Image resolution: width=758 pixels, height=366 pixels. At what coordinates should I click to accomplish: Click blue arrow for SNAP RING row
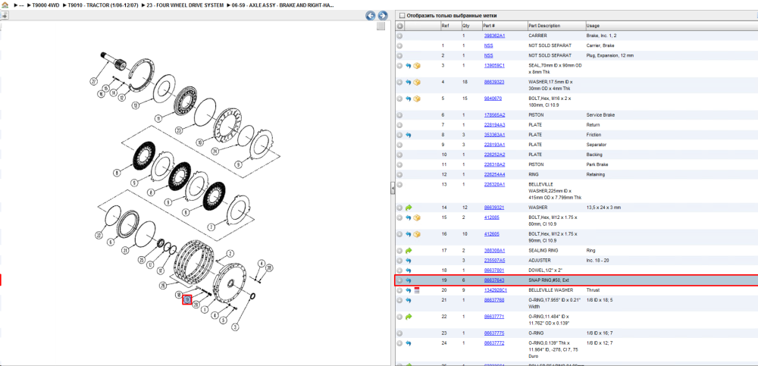click(x=409, y=280)
